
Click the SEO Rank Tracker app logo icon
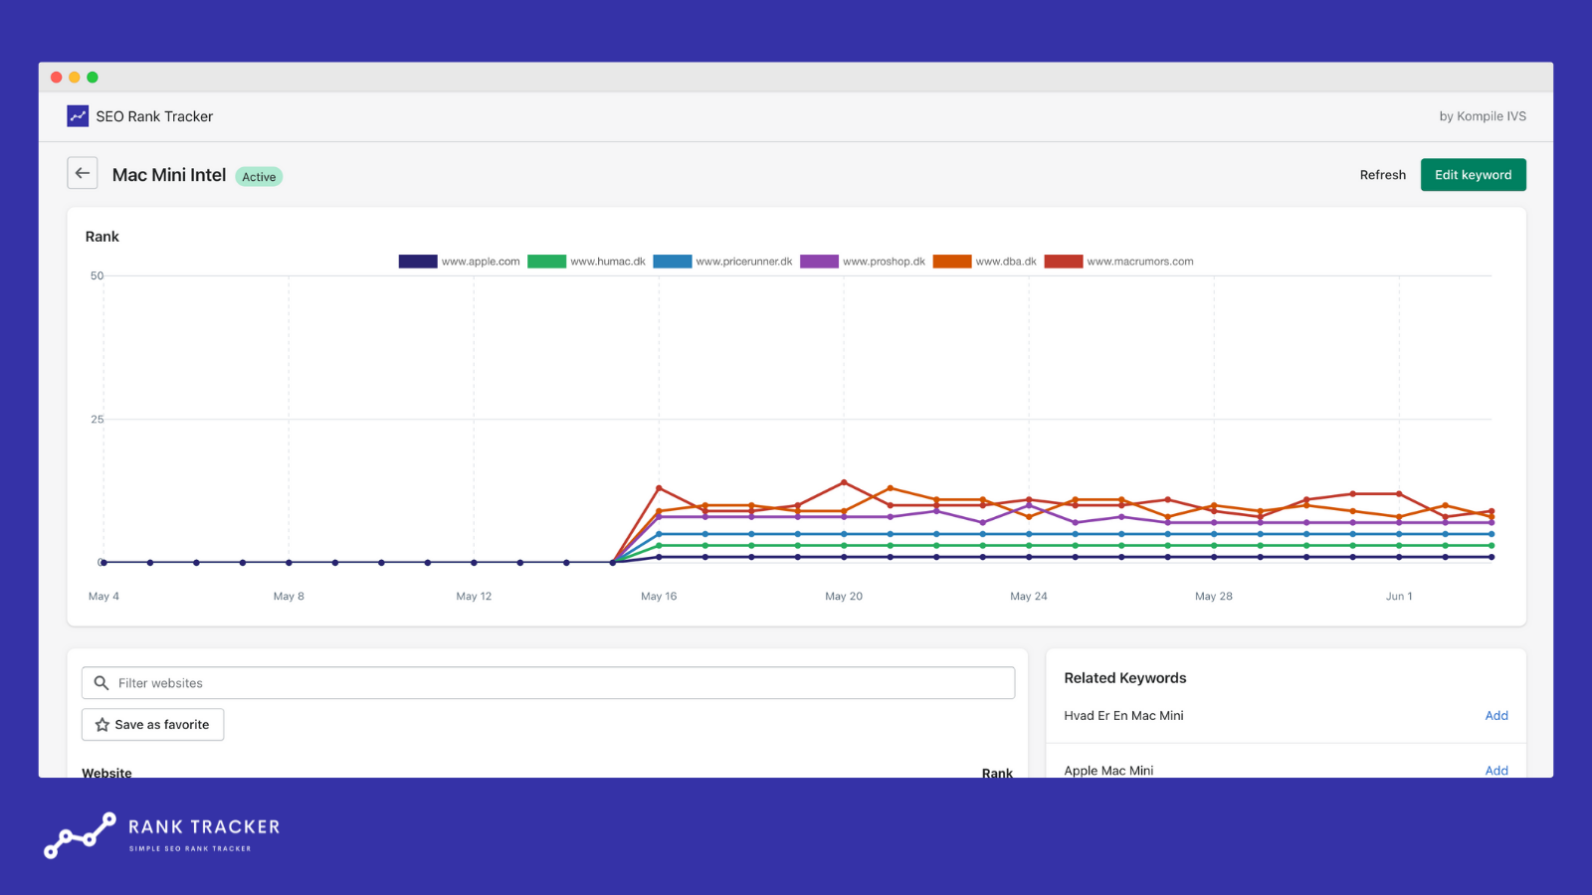78,116
